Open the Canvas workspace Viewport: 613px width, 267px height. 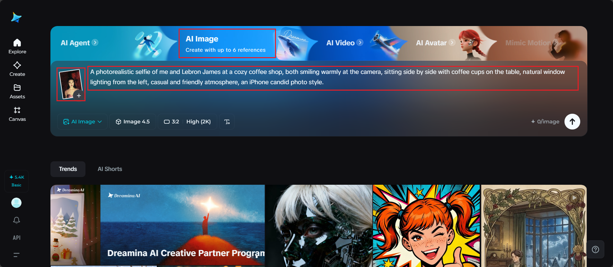point(17,114)
